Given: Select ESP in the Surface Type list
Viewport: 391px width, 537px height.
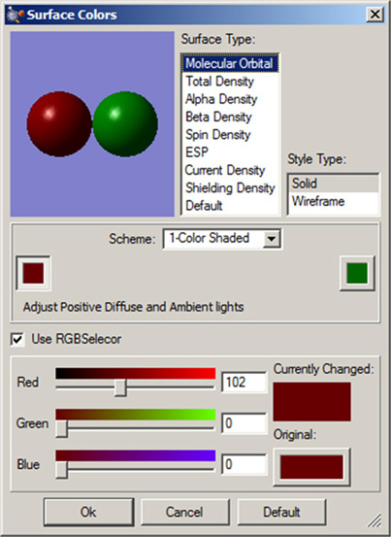Looking at the screenshot, I should [197, 152].
